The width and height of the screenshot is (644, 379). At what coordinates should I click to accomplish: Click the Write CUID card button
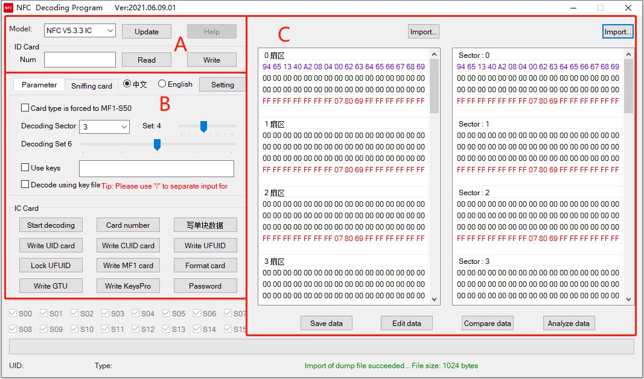(128, 245)
